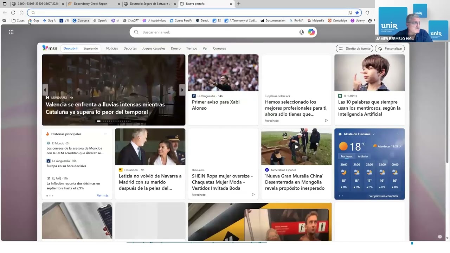
Task: Click the msn logo
Action: click(x=50, y=48)
